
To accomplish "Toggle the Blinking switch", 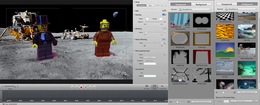I will pos(164,29).
